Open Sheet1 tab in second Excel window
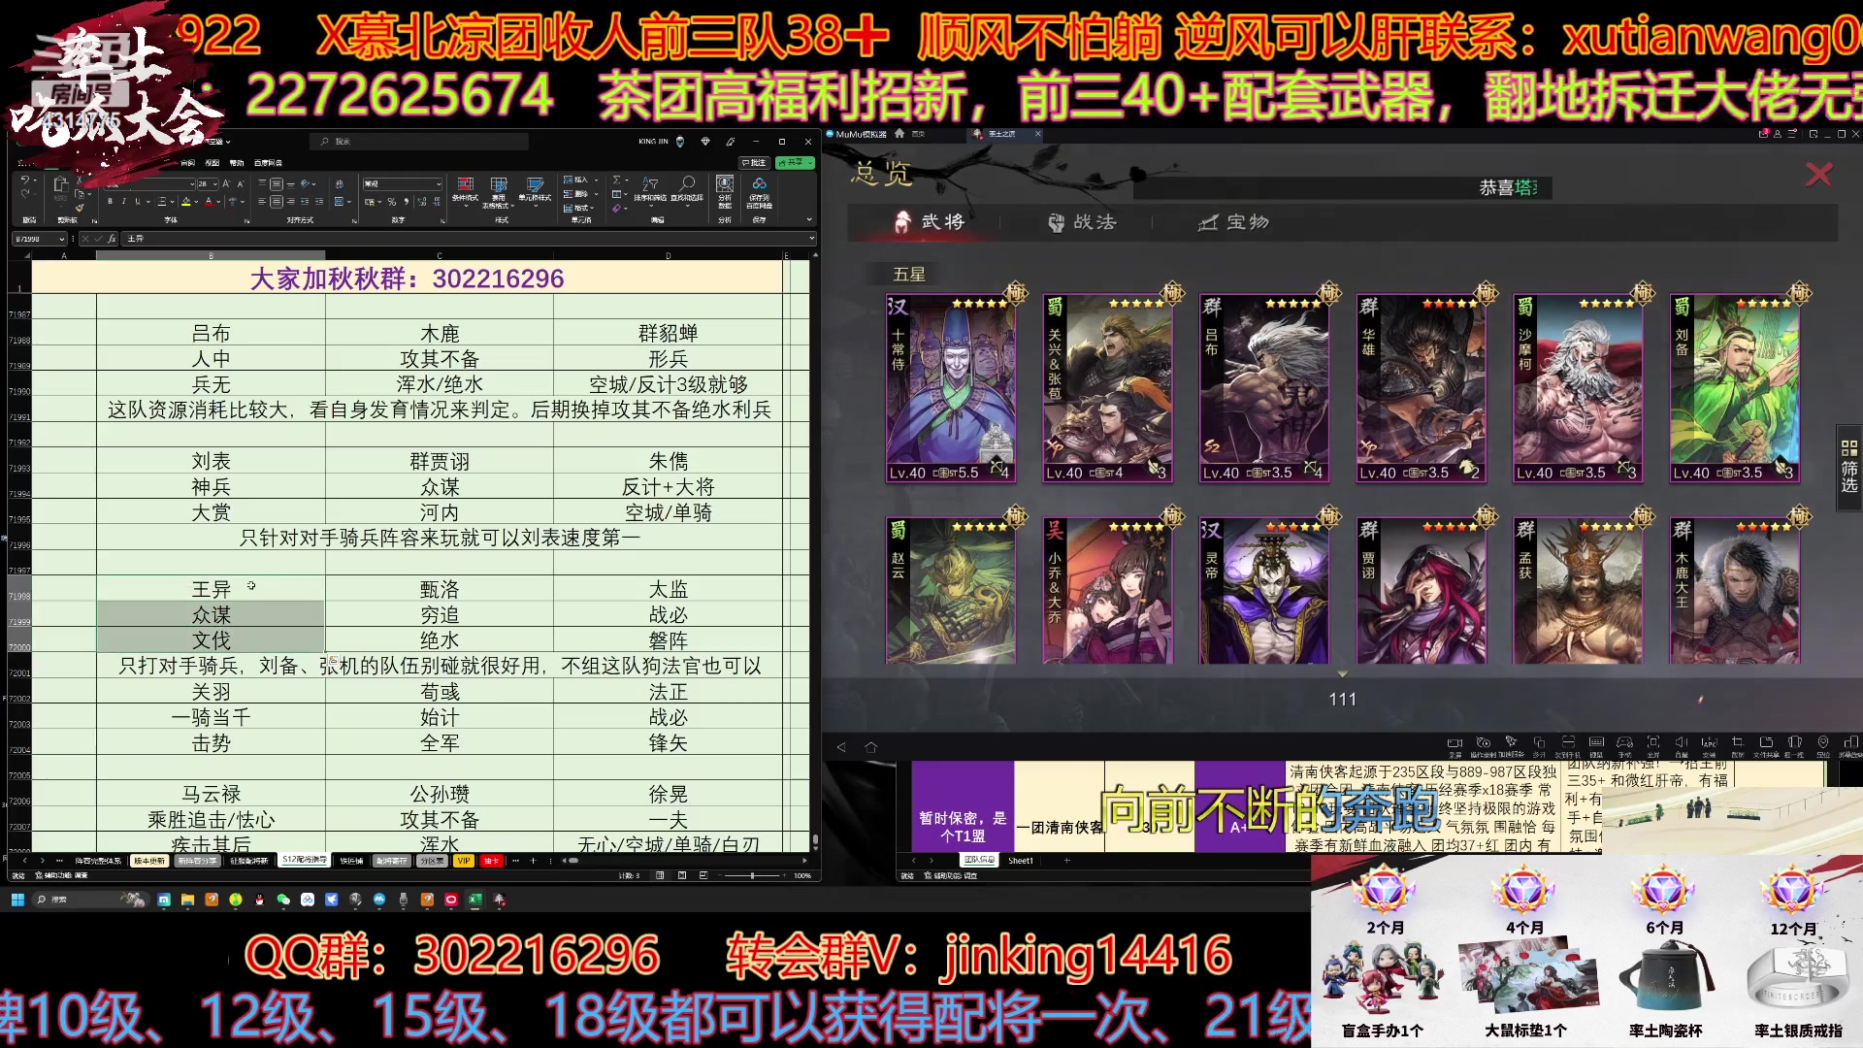1863x1048 pixels. [1020, 861]
